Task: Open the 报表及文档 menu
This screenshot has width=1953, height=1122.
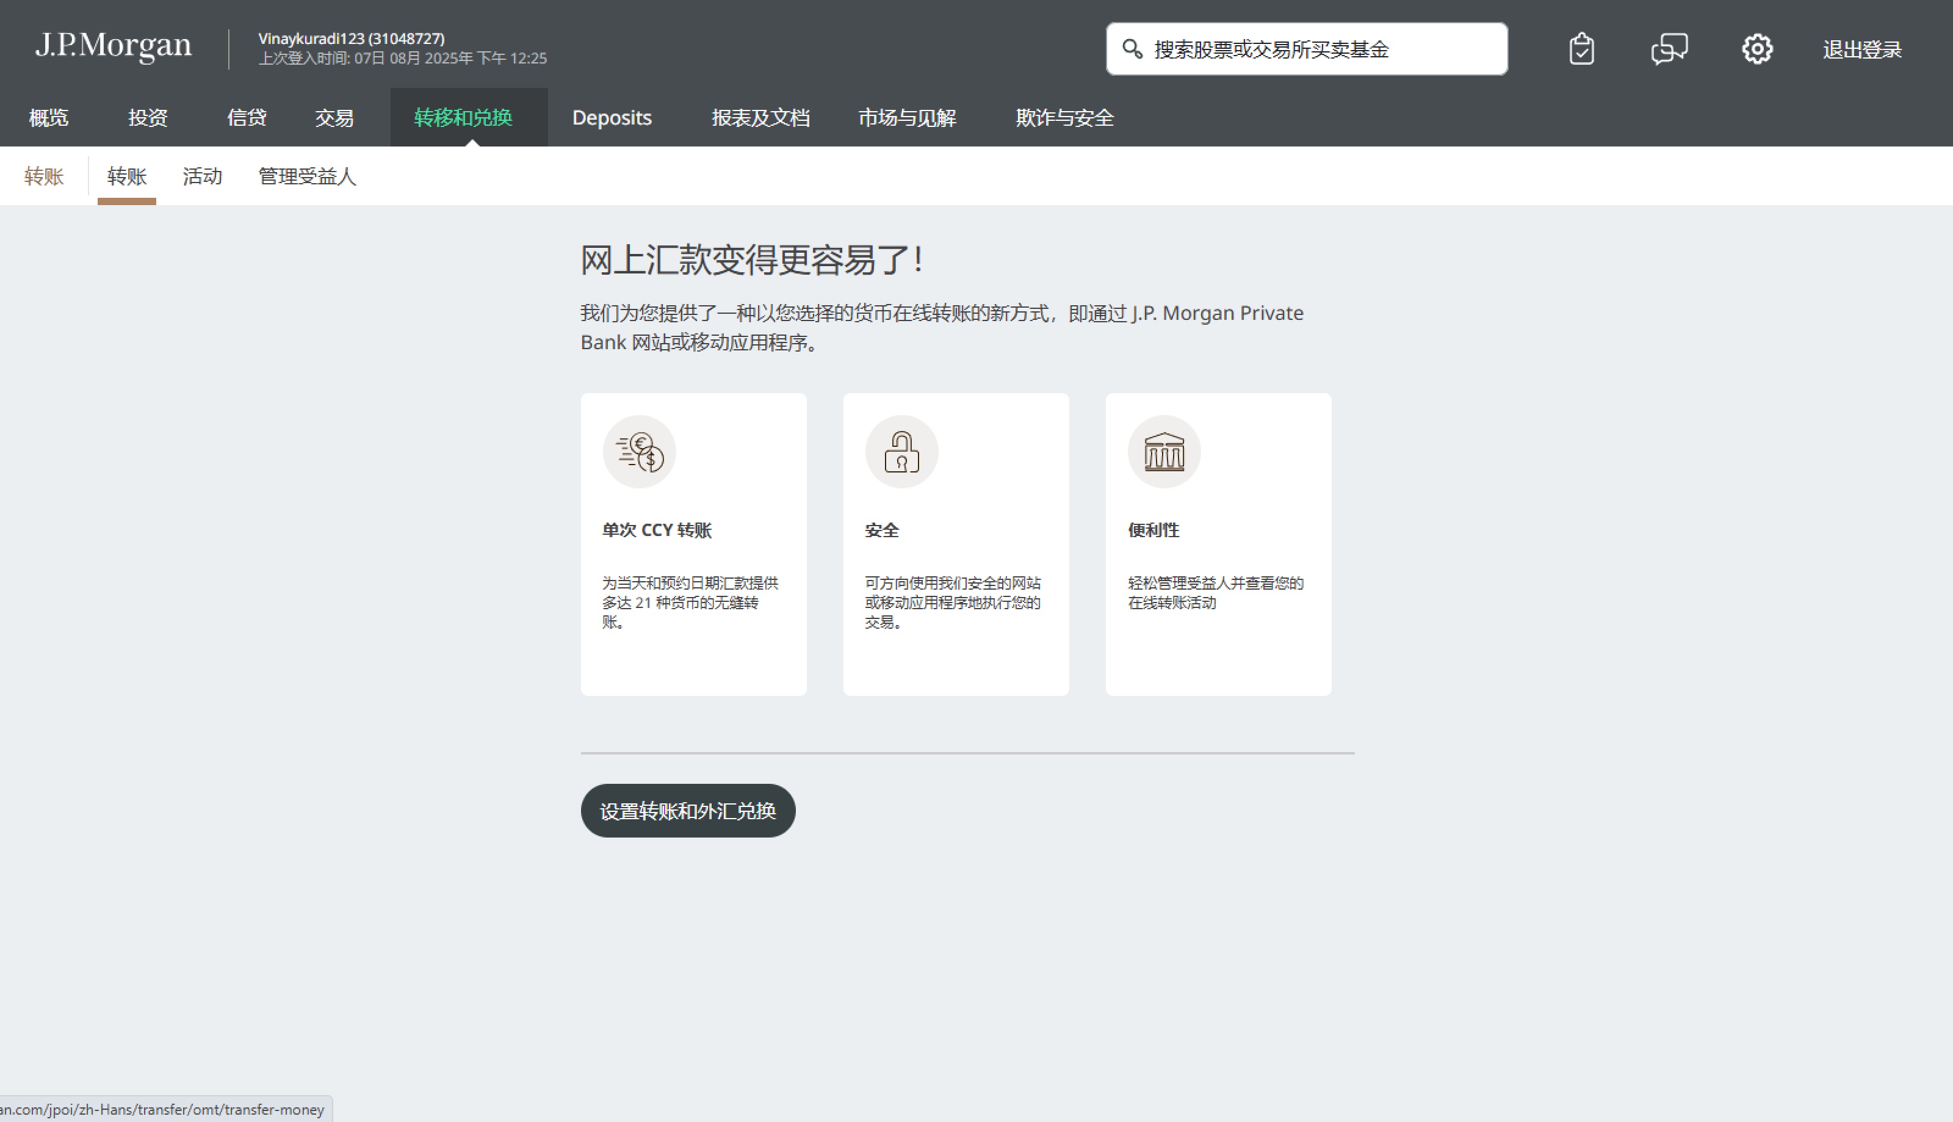Action: (760, 118)
